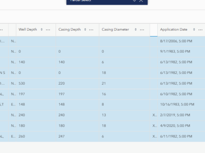Click Well Depth value 240
This screenshot has height=153, width=205.
tap(22, 115)
